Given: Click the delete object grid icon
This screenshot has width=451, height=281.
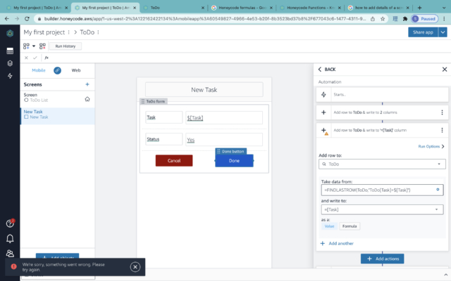Looking at the screenshot, I should [42, 46].
